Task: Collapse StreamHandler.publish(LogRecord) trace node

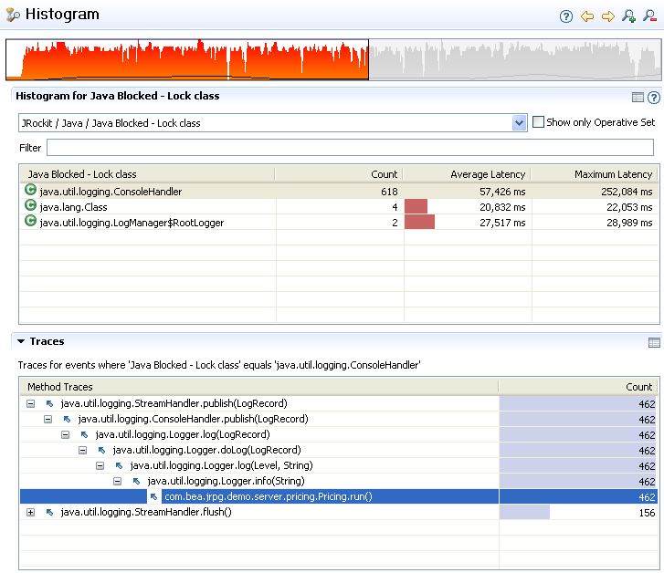Action: coord(30,403)
